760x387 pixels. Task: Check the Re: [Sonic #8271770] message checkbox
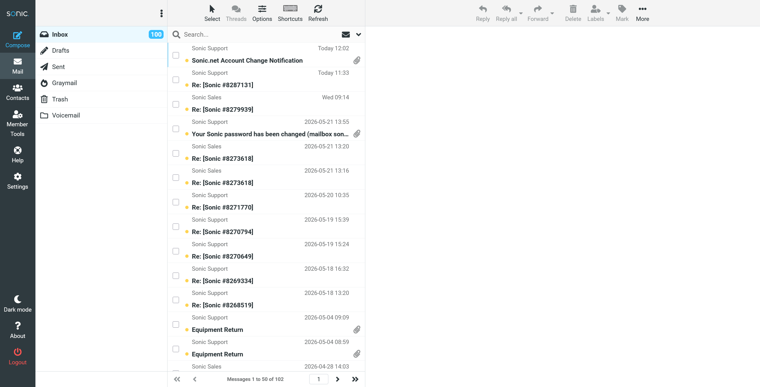(176, 202)
